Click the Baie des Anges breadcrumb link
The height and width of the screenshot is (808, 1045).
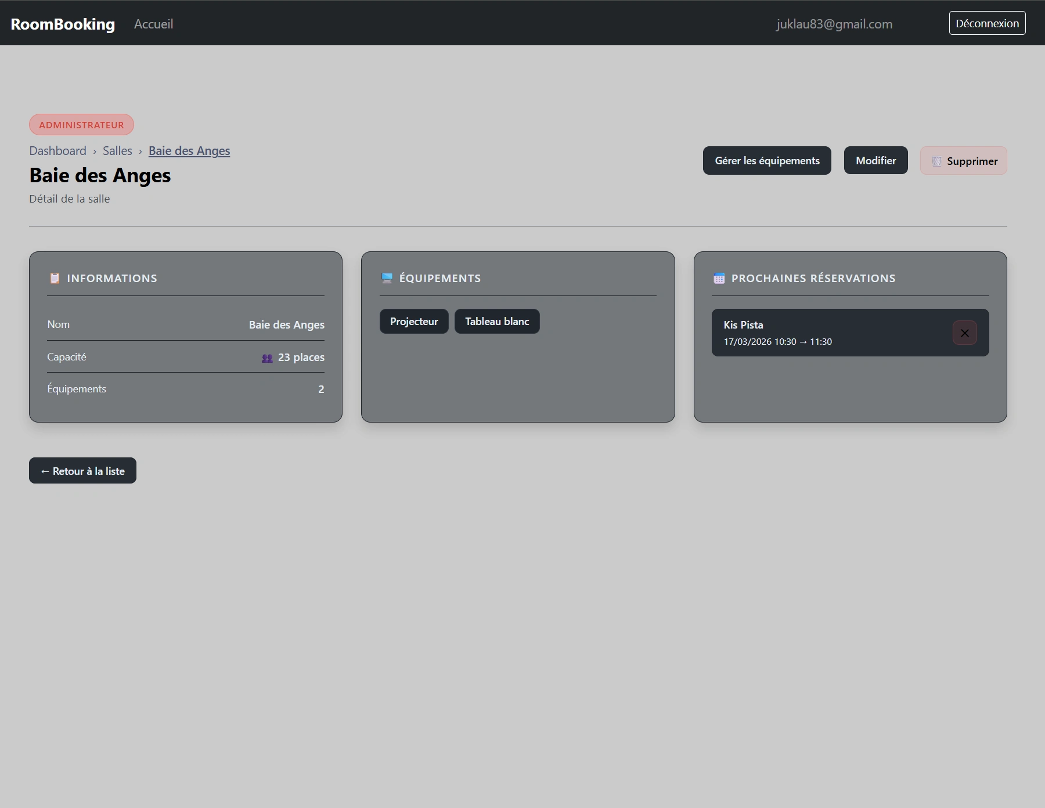click(189, 151)
